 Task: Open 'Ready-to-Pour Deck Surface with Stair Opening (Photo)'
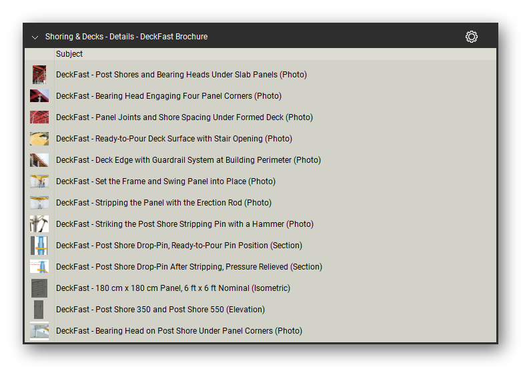tap(174, 139)
